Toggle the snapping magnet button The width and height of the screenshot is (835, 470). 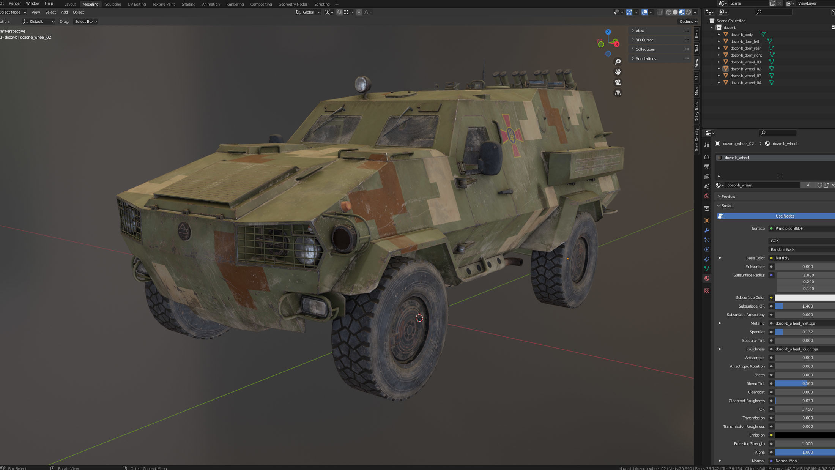[339, 12]
